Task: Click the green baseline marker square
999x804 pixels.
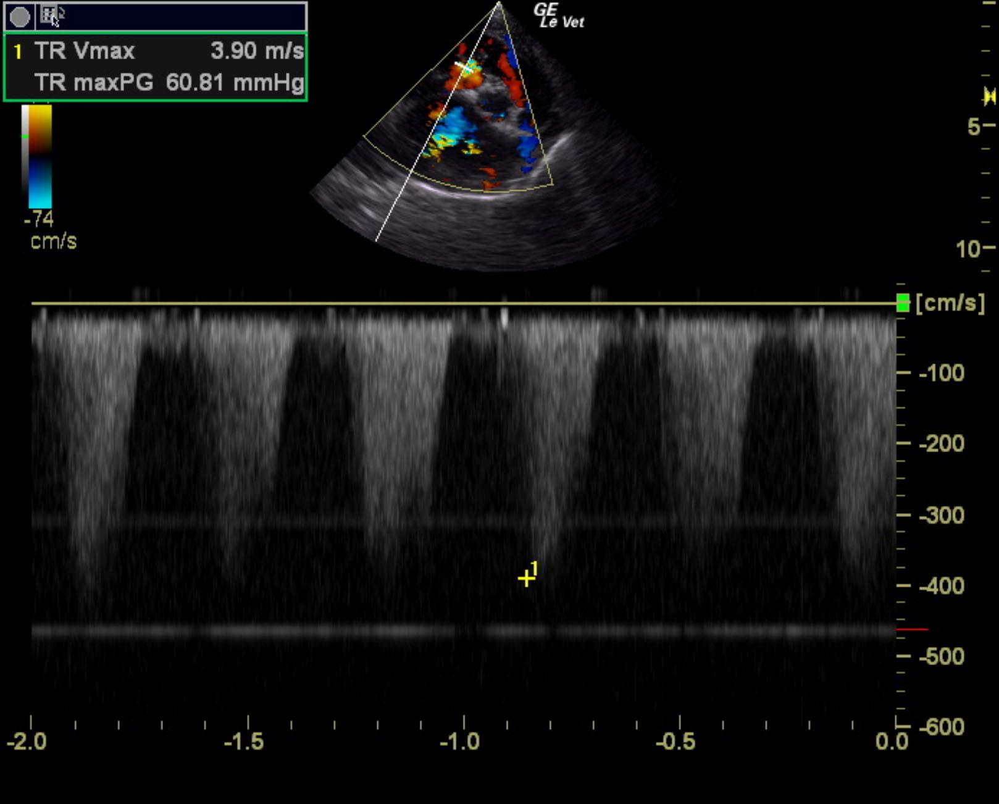Action: [903, 303]
